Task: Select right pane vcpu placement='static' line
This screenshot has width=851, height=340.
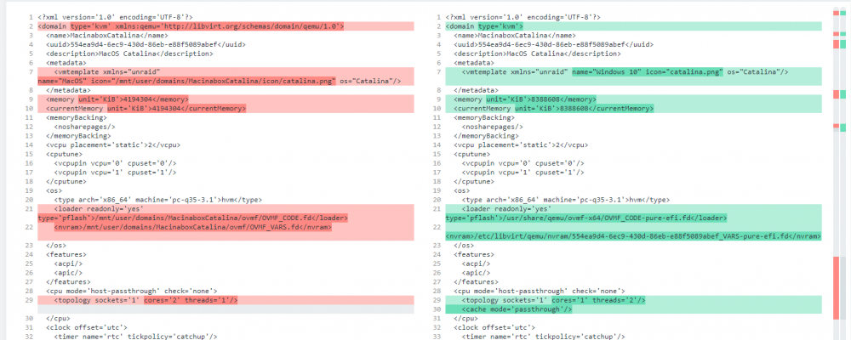Action: [521, 145]
